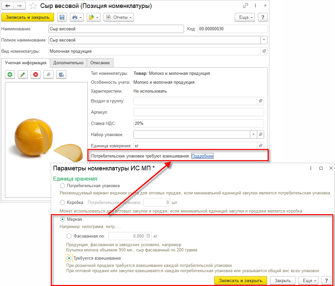Viewport: 335px width, 286px height.
Task: Open the Отчеты dropdown
Action: pos(119,17)
